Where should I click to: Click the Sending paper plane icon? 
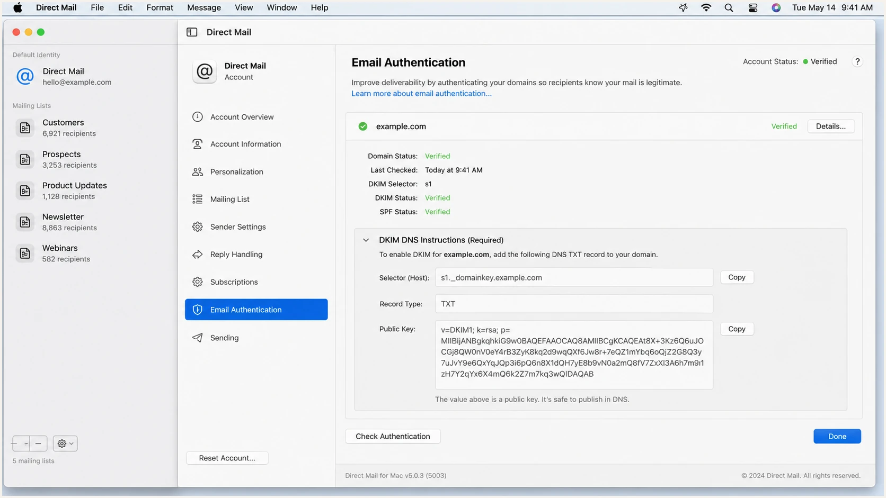[198, 338]
